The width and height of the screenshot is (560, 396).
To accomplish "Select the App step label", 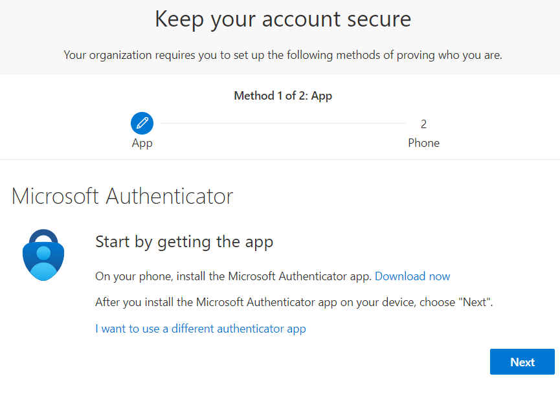I will [142, 143].
